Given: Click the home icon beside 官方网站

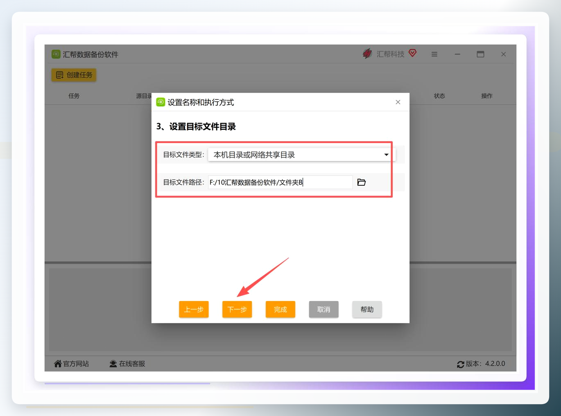Looking at the screenshot, I should pyautogui.click(x=58, y=364).
